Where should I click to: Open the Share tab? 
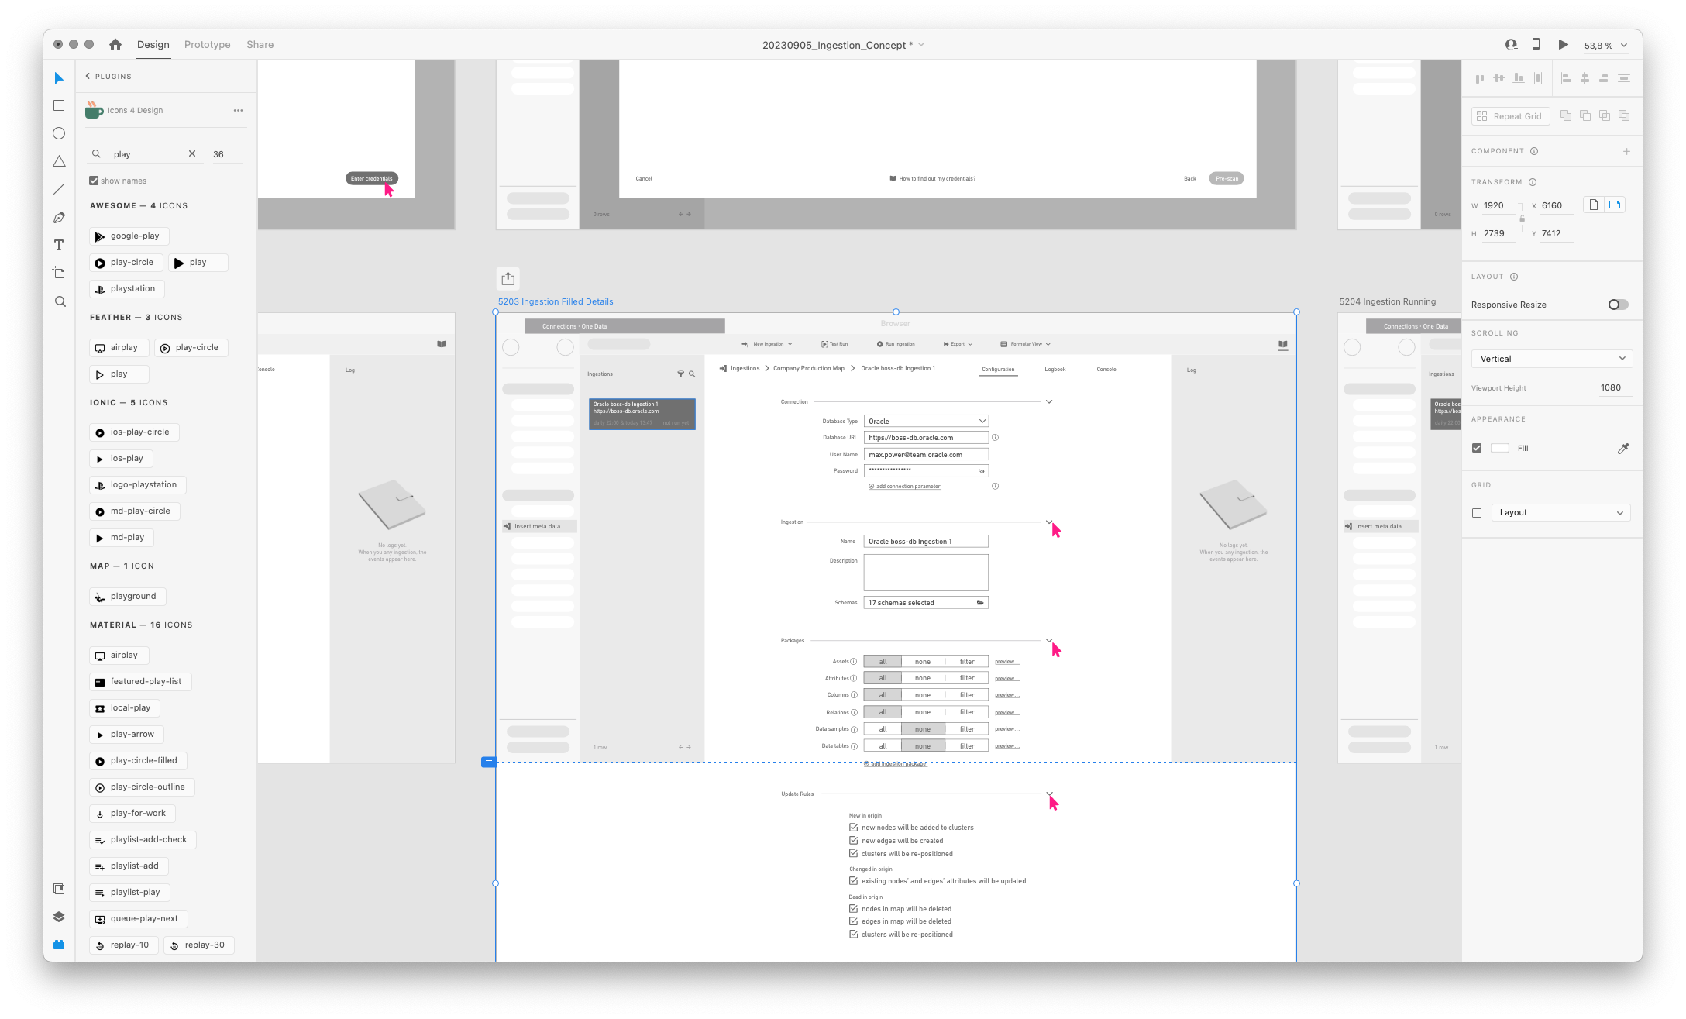(x=260, y=44)
